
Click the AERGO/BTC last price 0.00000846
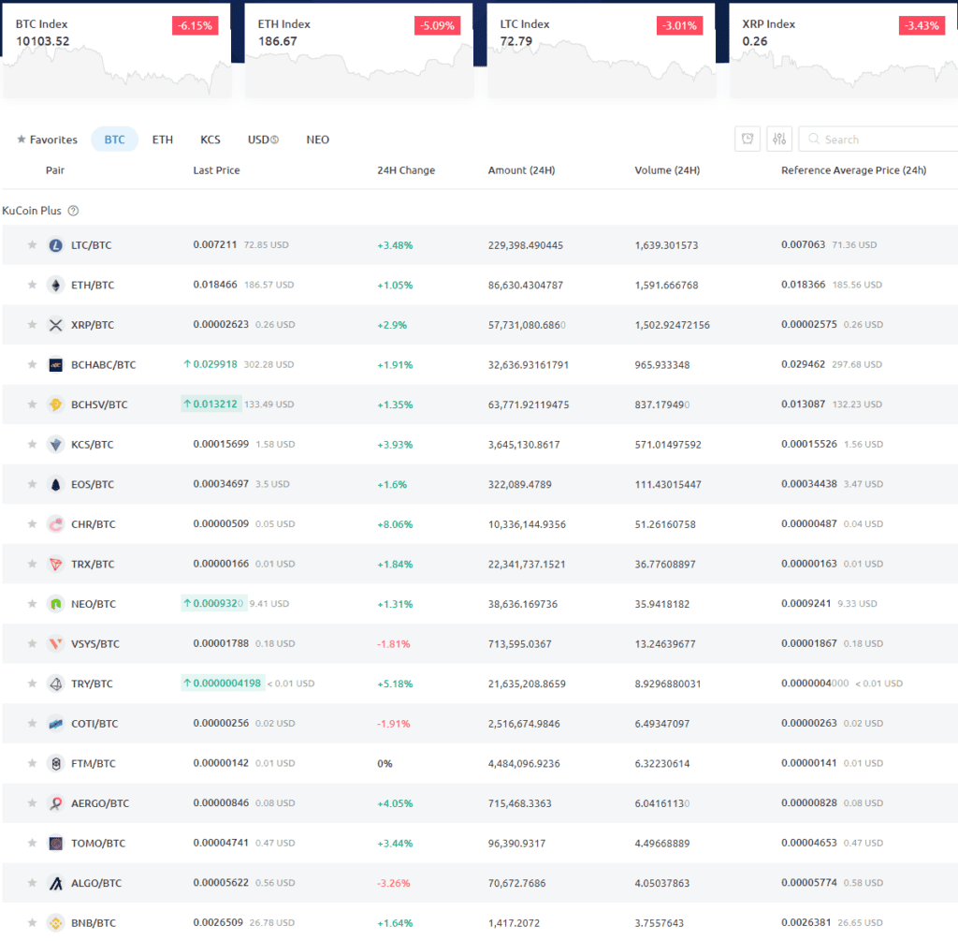tap(221, 802)
